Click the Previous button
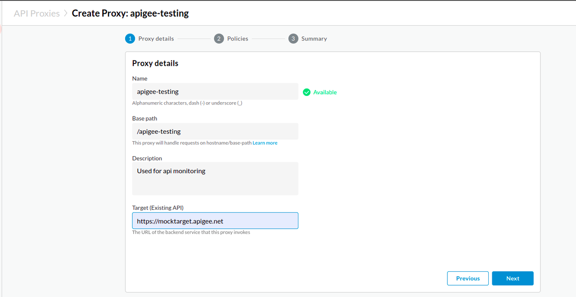The height and width of the screenshot is (297, 576). (468, 278)
